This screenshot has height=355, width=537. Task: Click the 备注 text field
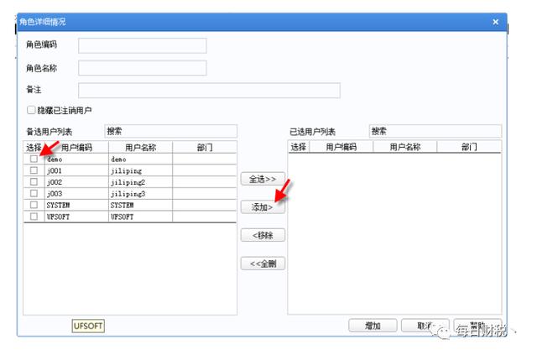coord(209,91)
